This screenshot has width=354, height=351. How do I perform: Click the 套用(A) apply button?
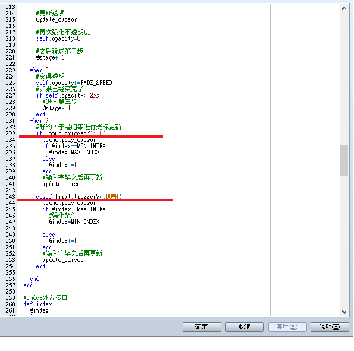tap(287, 327)
